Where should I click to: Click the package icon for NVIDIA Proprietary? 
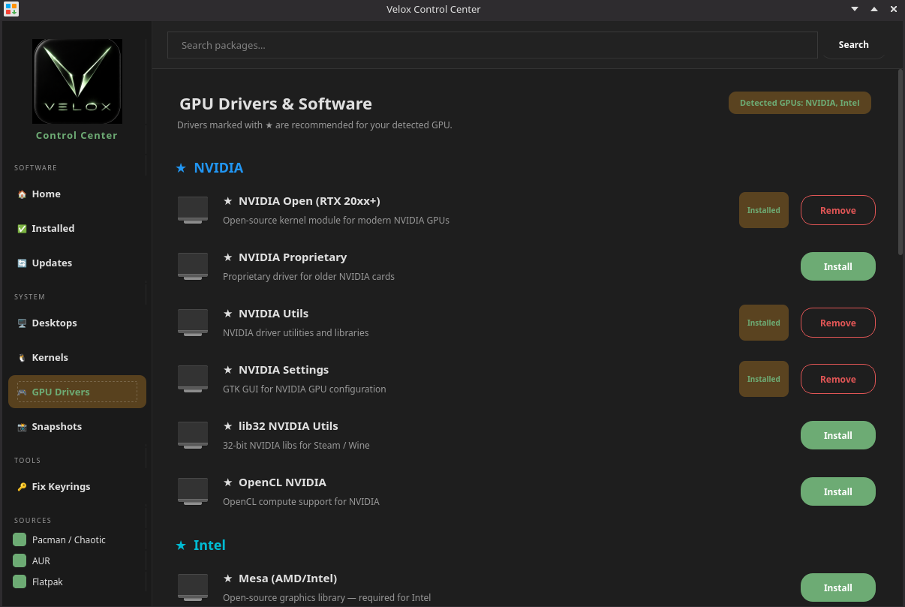pyautogui.click(x=193, y=266)
